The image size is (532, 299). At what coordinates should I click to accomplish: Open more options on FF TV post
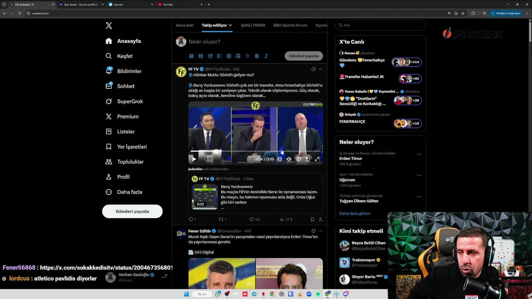(320, 69)
